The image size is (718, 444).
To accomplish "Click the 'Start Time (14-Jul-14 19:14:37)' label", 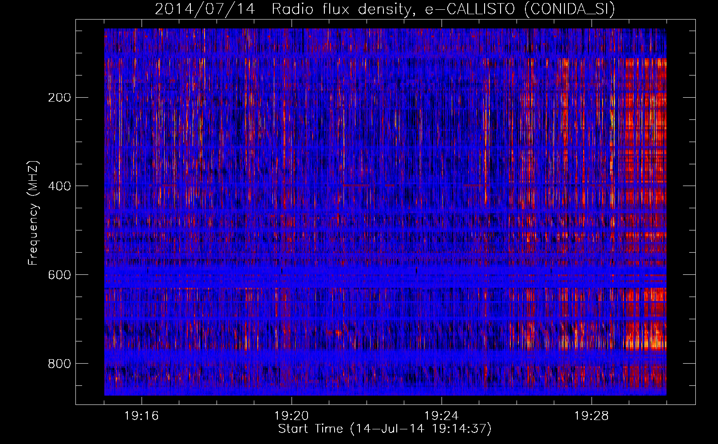I will click(x=385, y=429).
